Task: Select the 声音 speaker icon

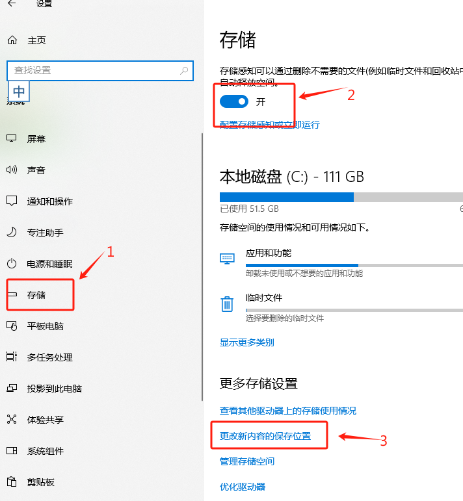Action: pos(11,170)
